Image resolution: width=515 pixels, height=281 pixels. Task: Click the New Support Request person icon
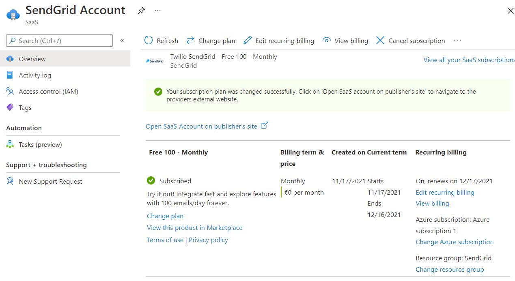(10, 181)
